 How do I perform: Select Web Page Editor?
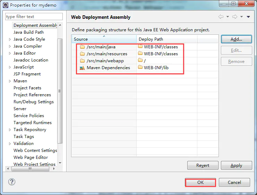31,157
